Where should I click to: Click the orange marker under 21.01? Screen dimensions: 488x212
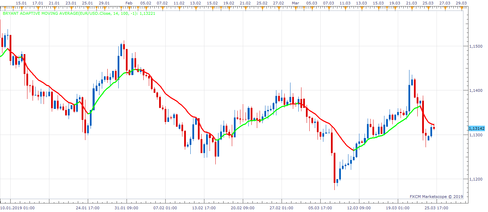(x=54, y=8)
